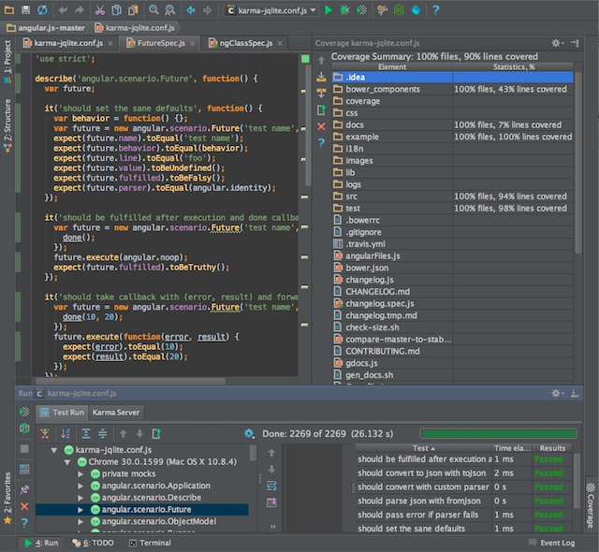The width and height of the screenshot is (599, 552).
Task: Click the Save All icon in toolbar
Action: (26, 9)
